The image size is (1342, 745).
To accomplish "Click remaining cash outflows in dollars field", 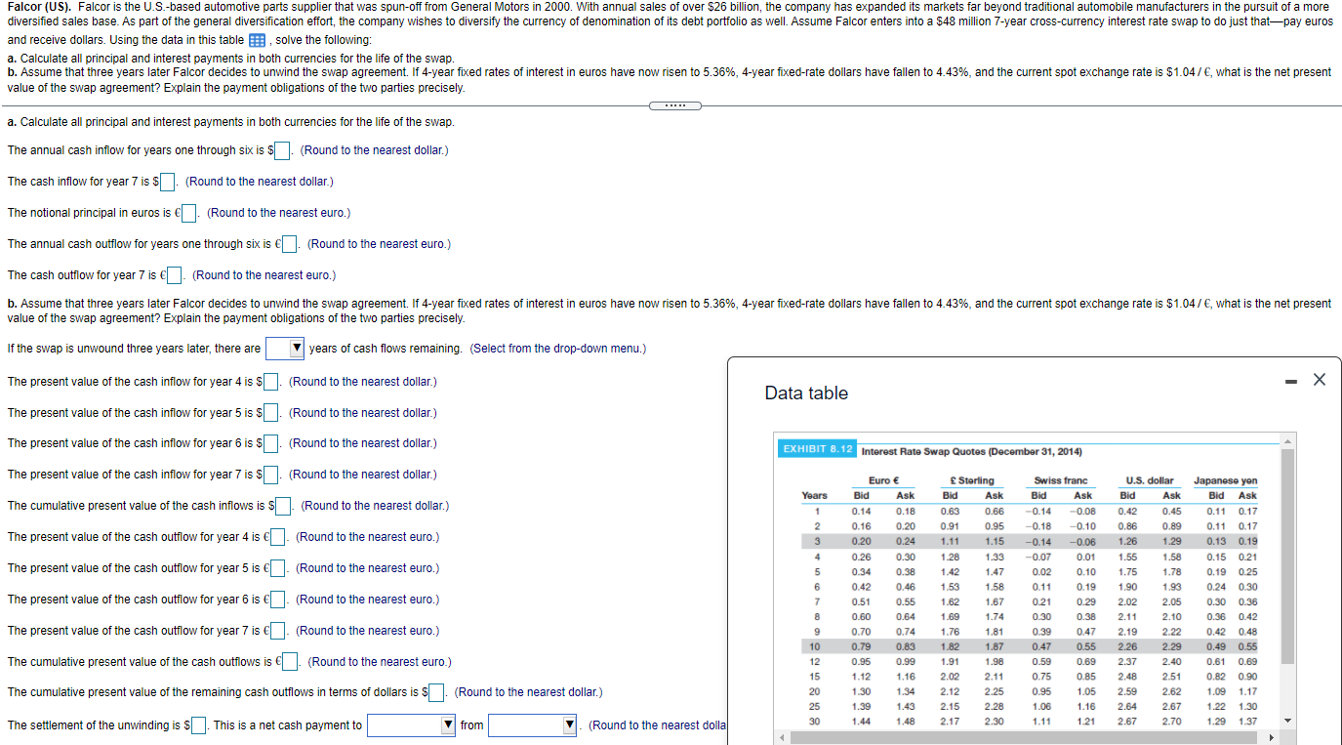I will click(x=436, y=693).
